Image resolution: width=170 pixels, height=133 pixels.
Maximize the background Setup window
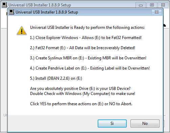(x=152, y=5)
